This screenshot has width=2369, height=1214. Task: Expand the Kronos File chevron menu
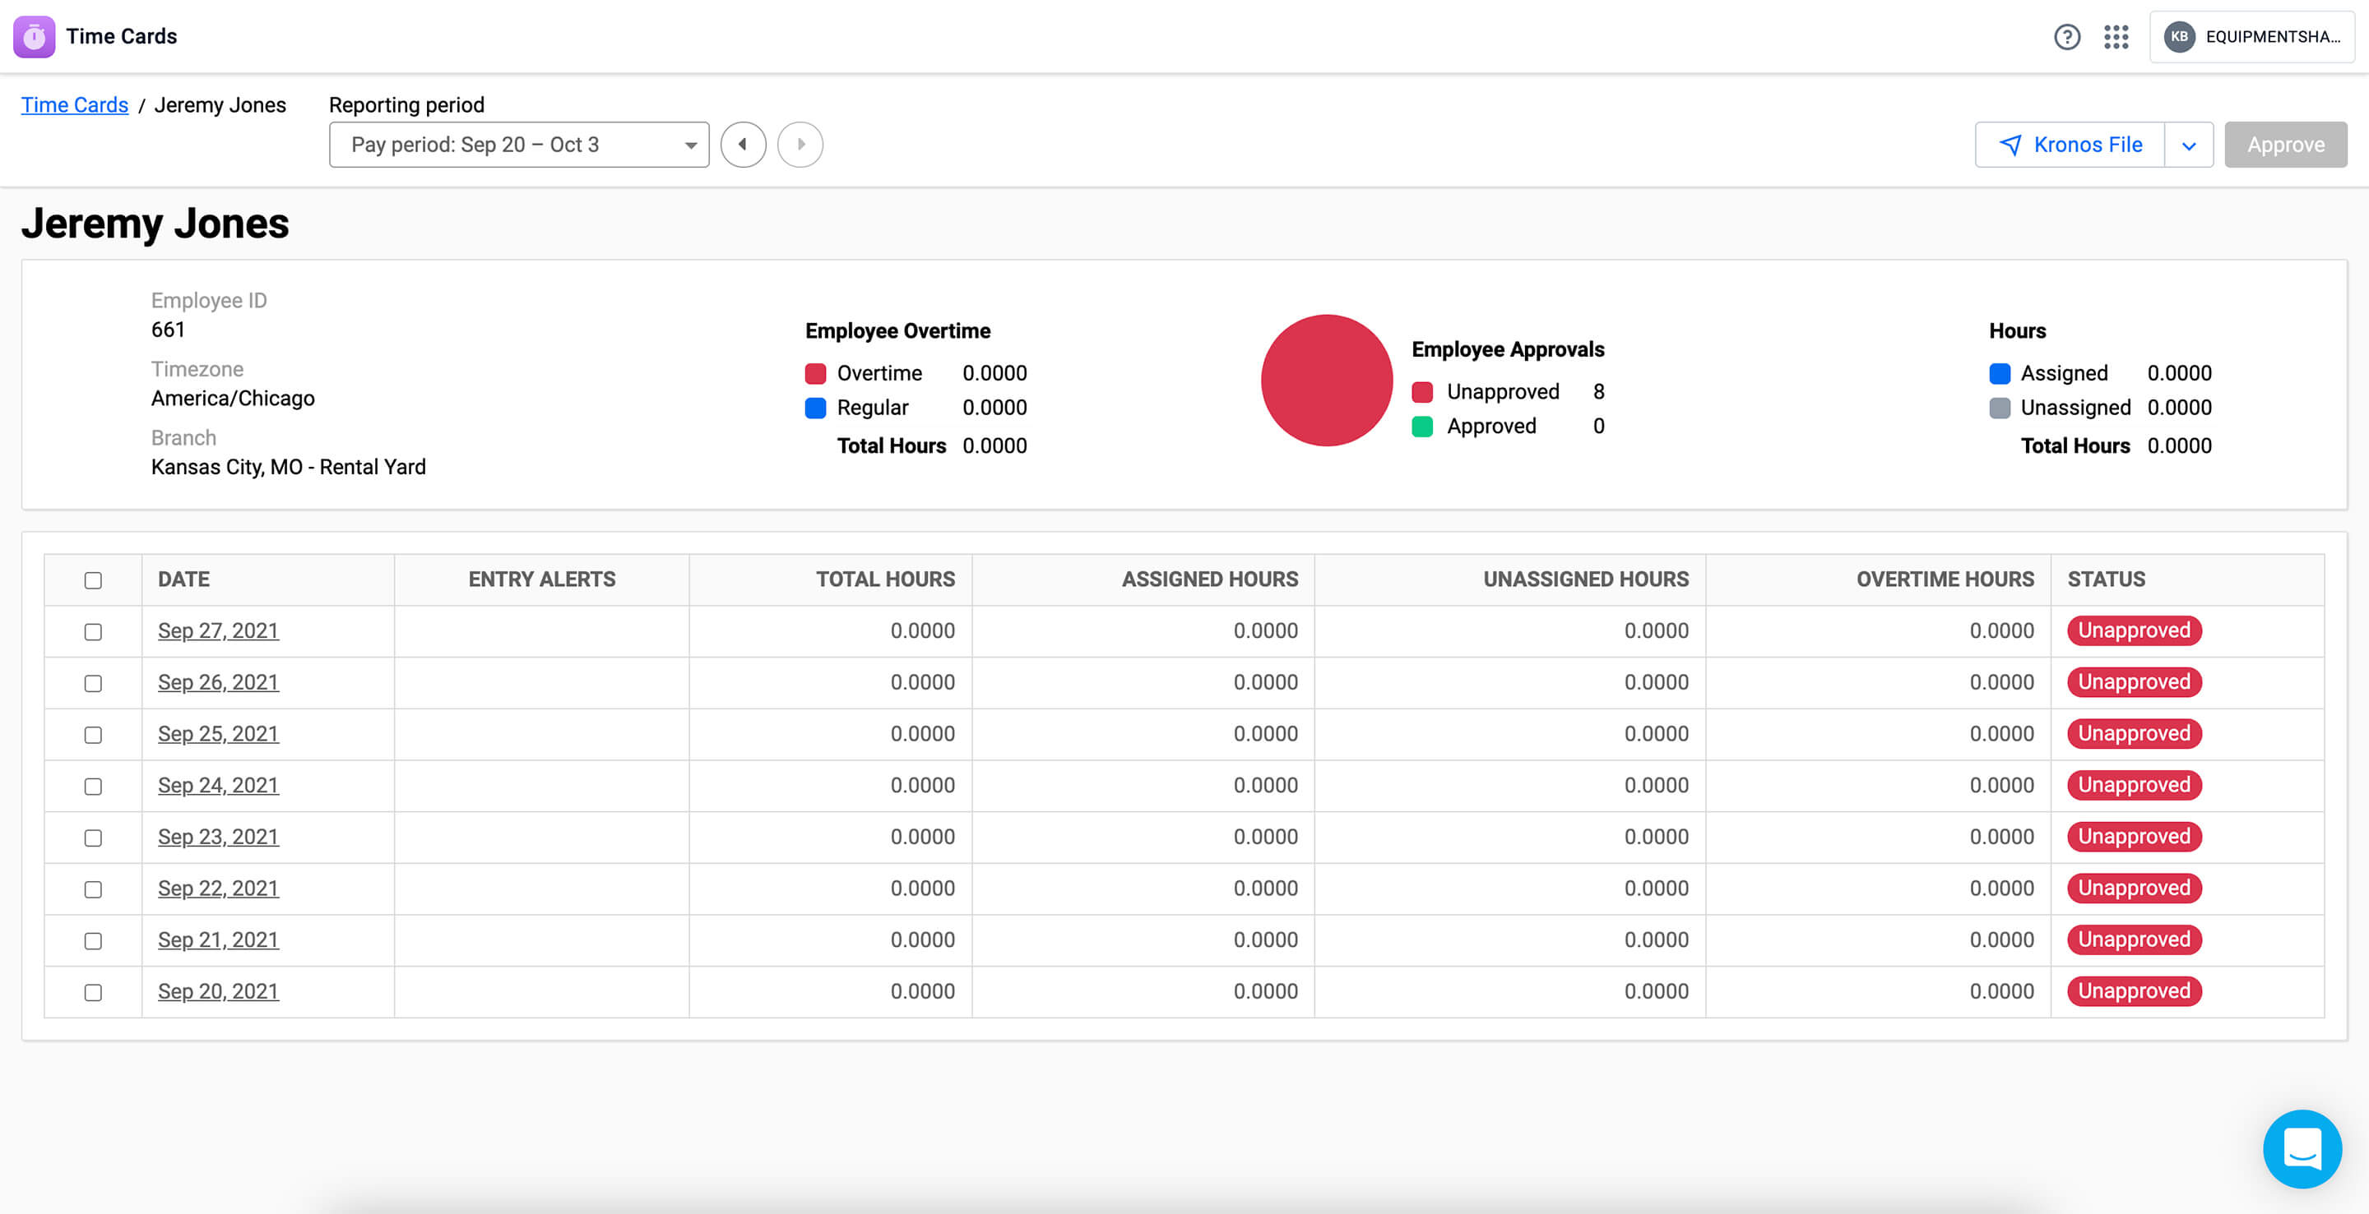[x=2189, y=145]
